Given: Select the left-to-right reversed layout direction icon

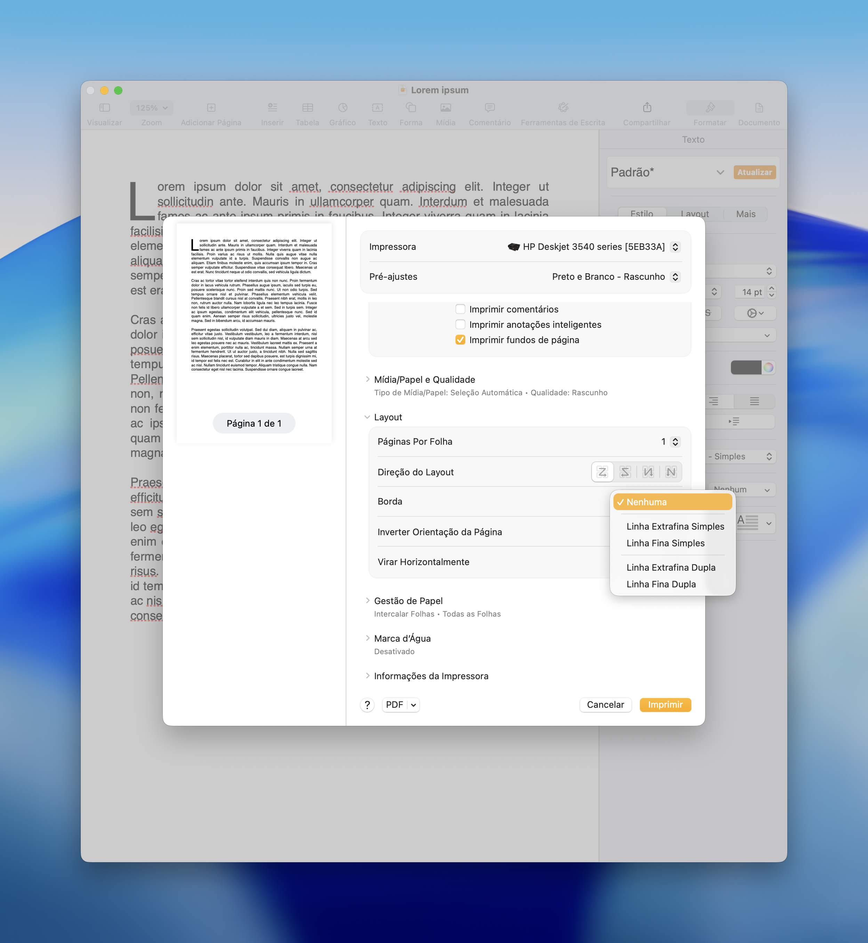Looking at the screenshot, I should 625,472.
